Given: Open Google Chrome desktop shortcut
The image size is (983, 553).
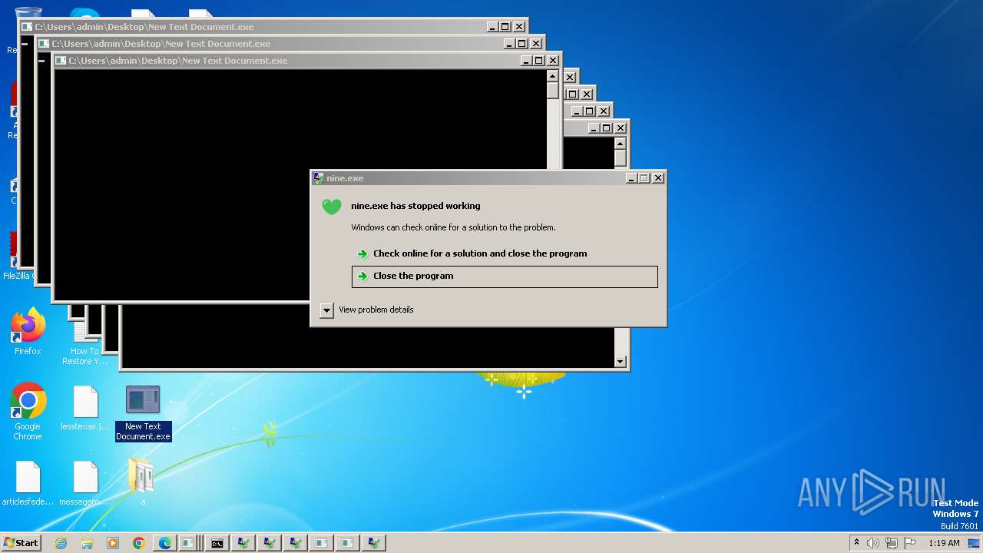Looking at the screenshot, I should point(28,411).
